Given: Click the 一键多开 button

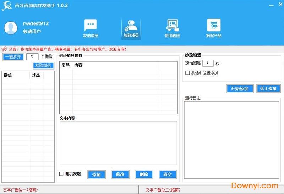Looking at the screenshot, I should [13, 57].
